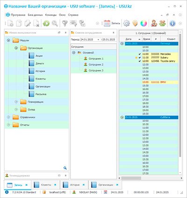
Task: Expand the Планировщик folder
Action: 16,102
